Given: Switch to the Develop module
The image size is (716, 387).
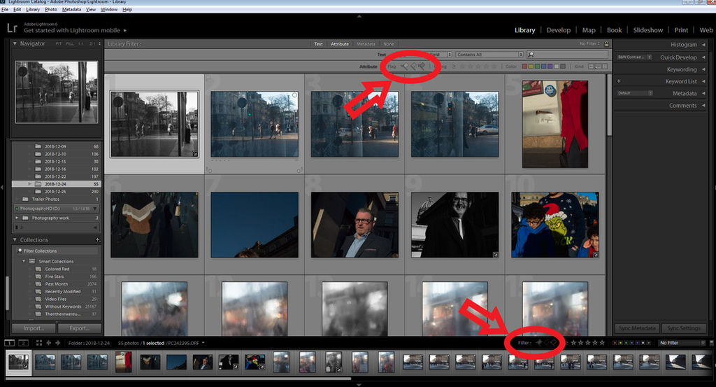Looking at the screenshot, I should coord(559,30).
